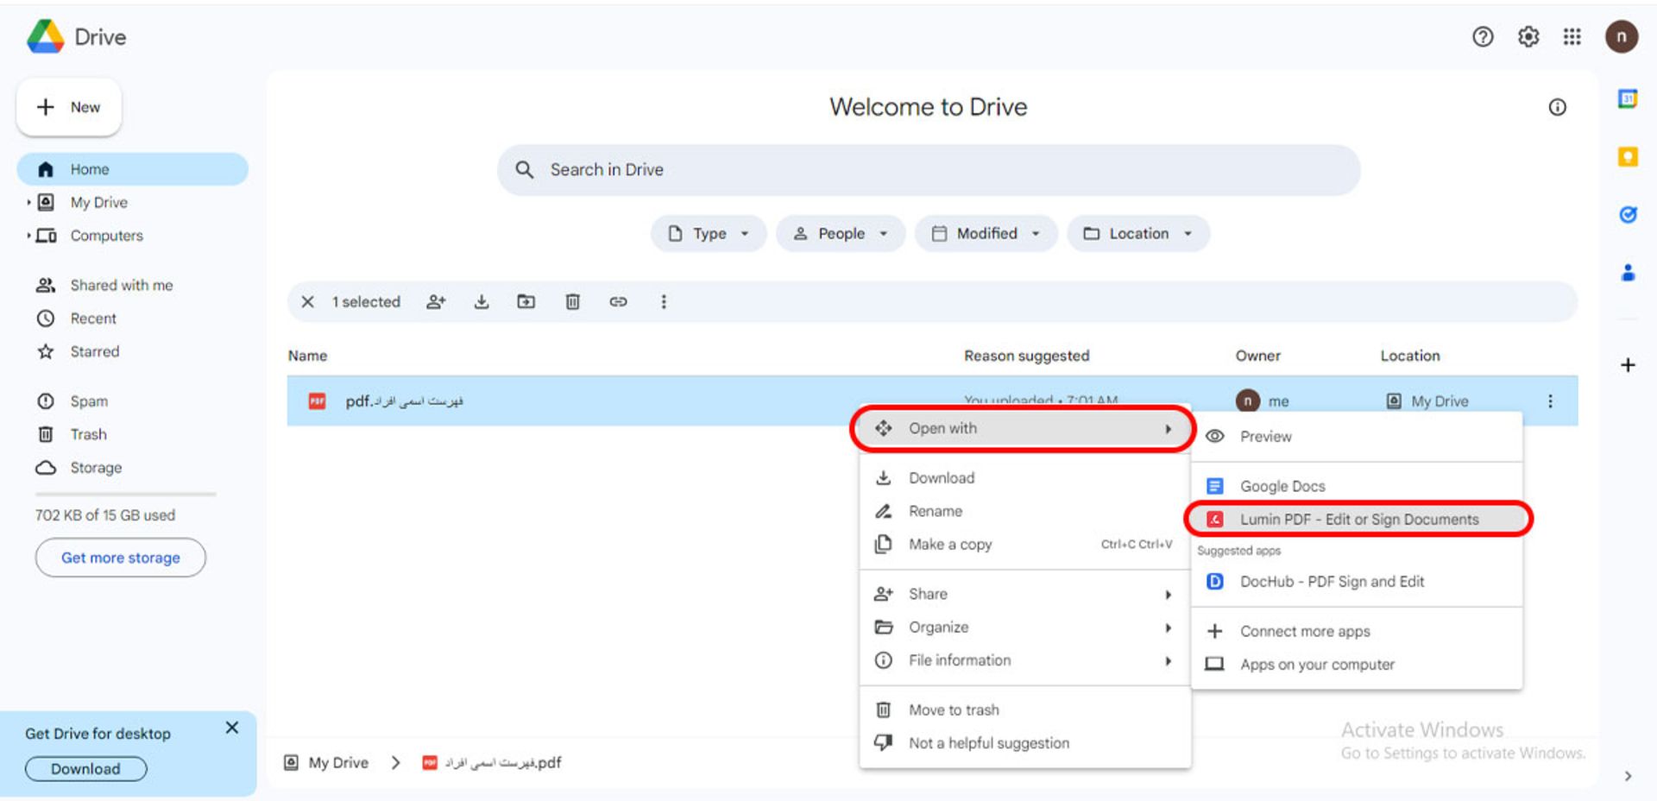The height and width of the screenshot is (801, 1657).
Task: Click the Download icon in selection toolbar
Action: 482,302
